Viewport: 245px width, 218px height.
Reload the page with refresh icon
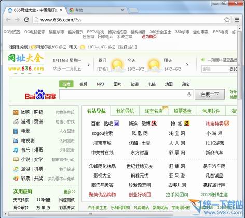point(26,20)
